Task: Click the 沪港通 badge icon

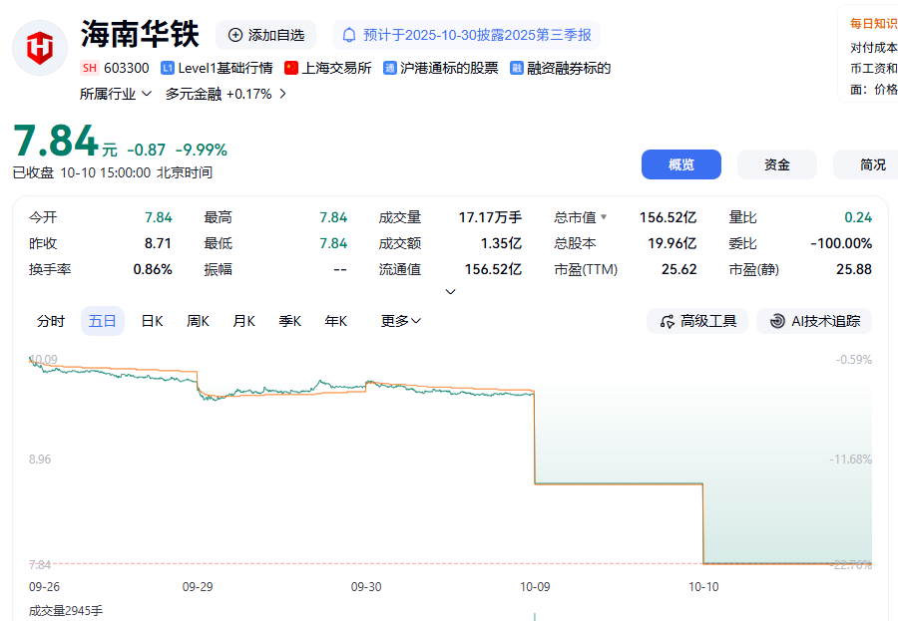Action: click(x=389, y=68)
